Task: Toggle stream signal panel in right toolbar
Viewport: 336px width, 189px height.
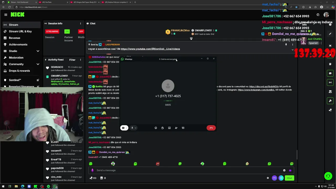Action: 330,82
